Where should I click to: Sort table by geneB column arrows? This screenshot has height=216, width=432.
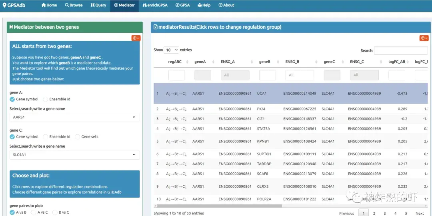(x=277, y=62)
